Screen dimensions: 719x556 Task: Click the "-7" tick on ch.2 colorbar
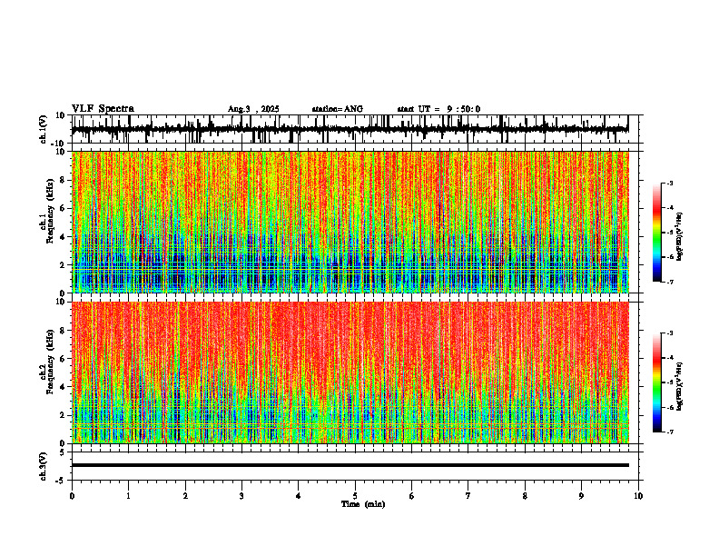click(x=670, y=432)
